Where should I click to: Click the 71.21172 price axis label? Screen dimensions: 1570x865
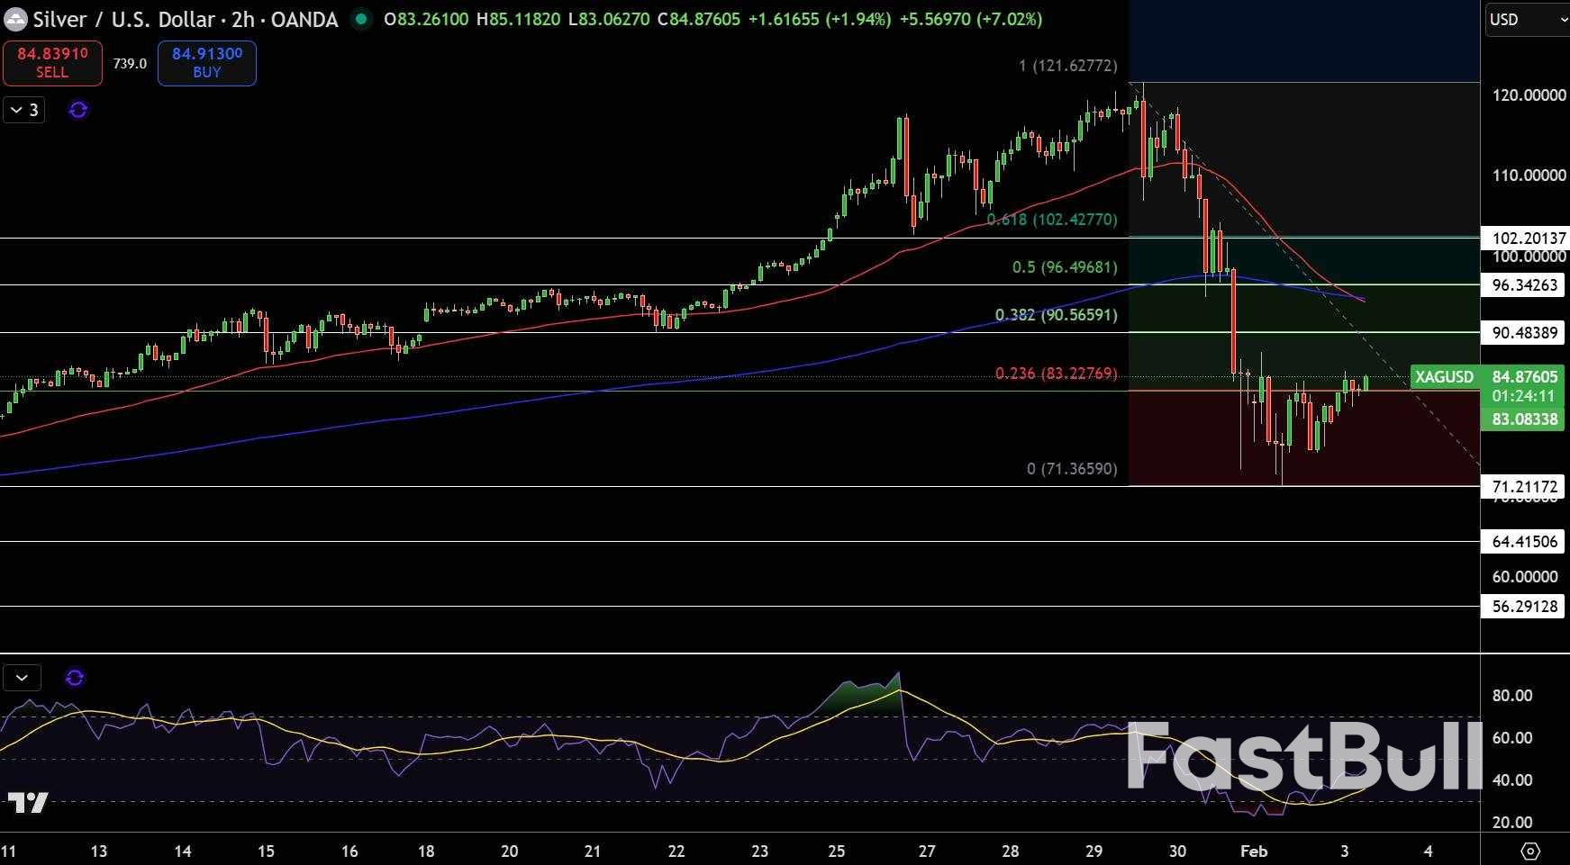pyautogui.click(x=1524, y=487)
